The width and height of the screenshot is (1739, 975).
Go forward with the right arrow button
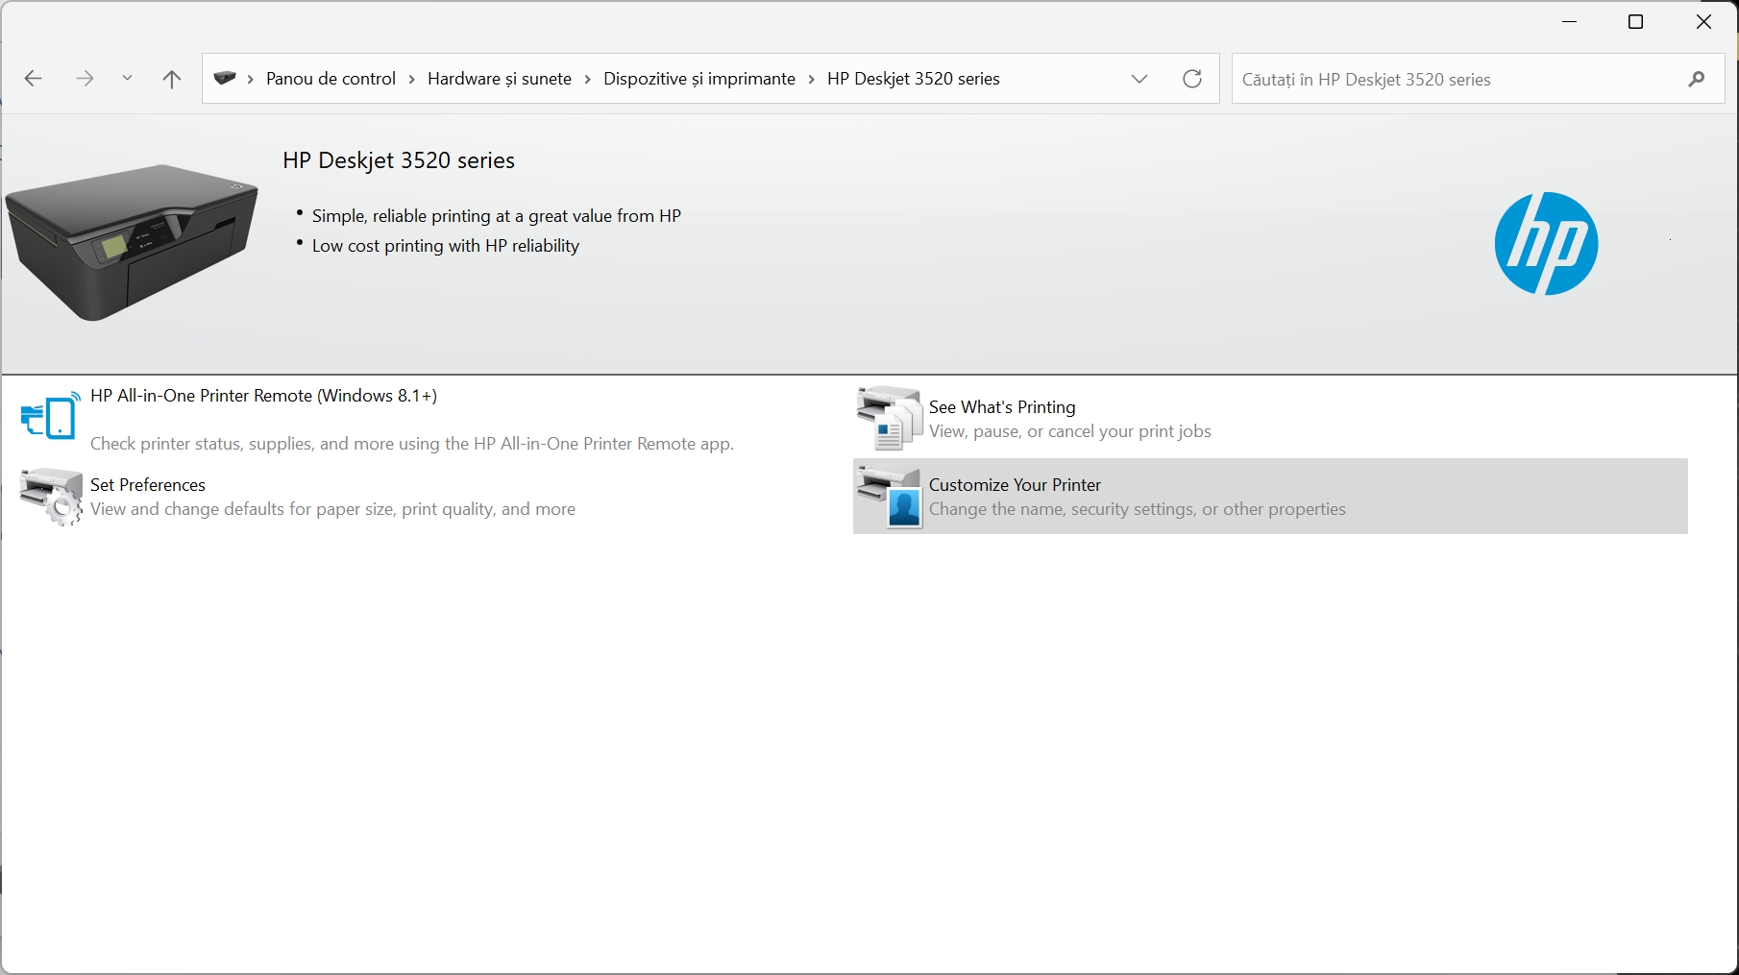coord(85,79)
